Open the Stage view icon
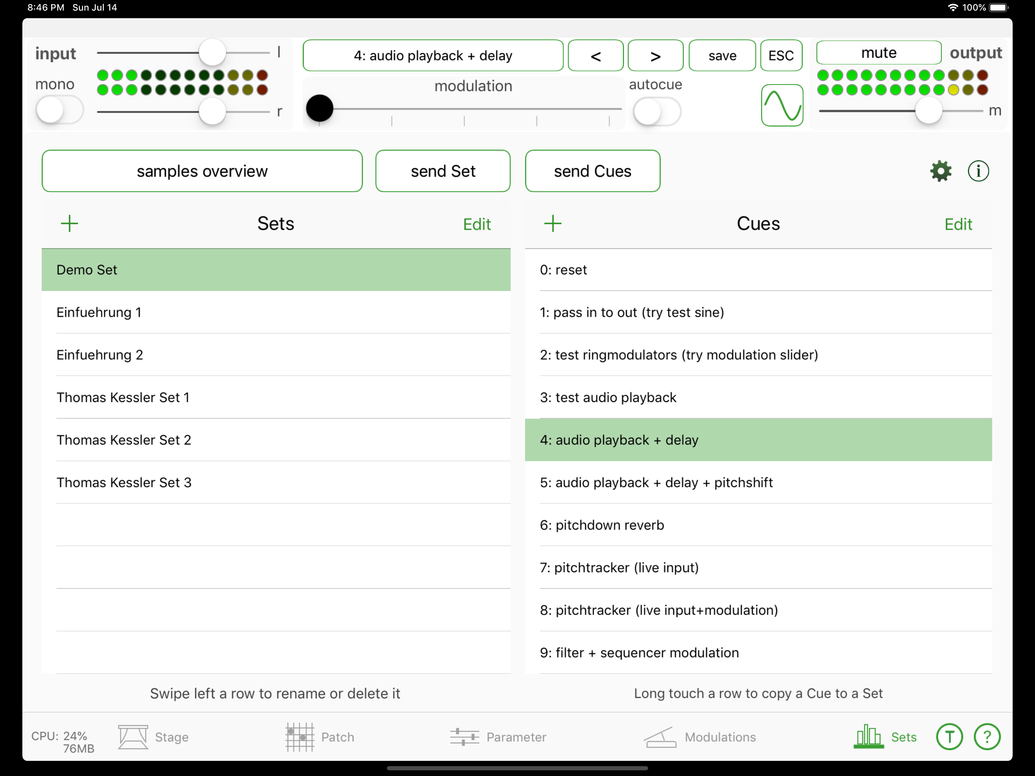This screenshot has height=776, width=1035. pos(133,737)
